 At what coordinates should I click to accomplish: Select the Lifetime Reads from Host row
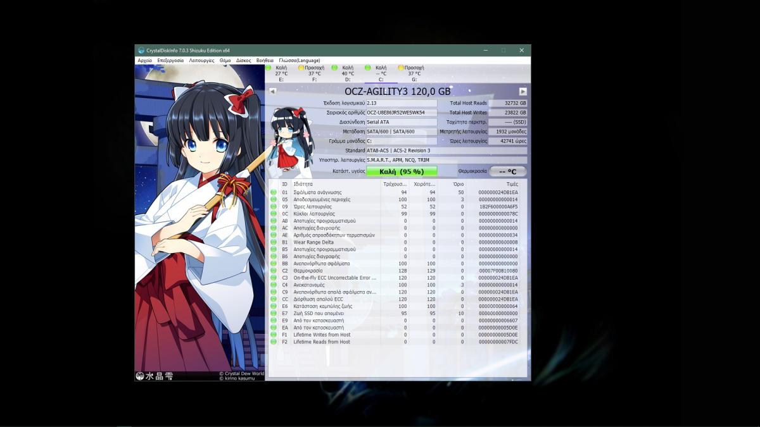[x=397, y=342]
